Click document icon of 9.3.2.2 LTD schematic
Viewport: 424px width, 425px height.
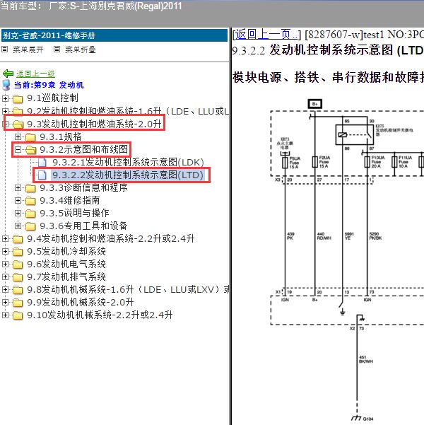pos(42,175)
